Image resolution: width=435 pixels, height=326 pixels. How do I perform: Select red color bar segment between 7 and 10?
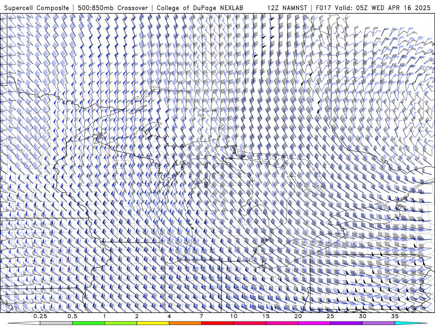coord(217,323)
